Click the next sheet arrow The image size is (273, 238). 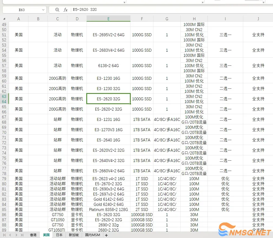point(16,235)
